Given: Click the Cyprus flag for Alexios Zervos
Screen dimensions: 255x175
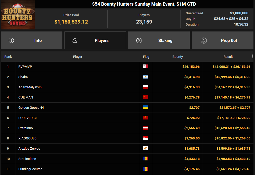Looking at the screenshot, I should 146,148.
